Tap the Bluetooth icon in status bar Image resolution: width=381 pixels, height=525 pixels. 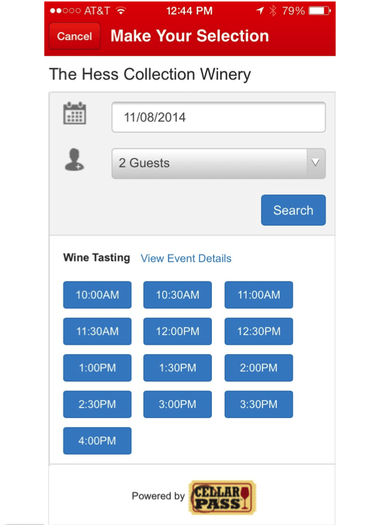273,11
